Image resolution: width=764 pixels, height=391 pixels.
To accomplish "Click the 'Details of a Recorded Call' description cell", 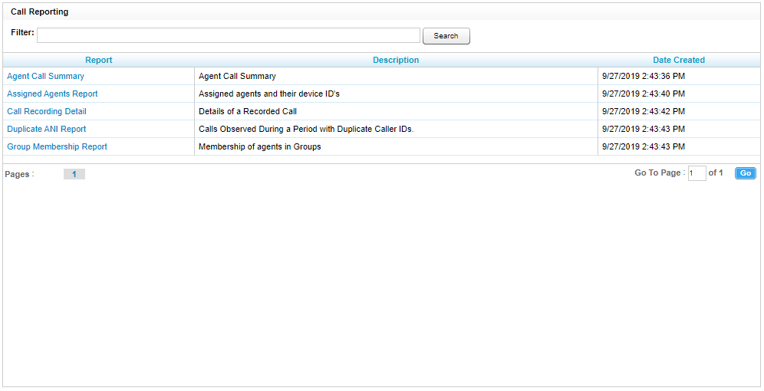I will 247,112.
